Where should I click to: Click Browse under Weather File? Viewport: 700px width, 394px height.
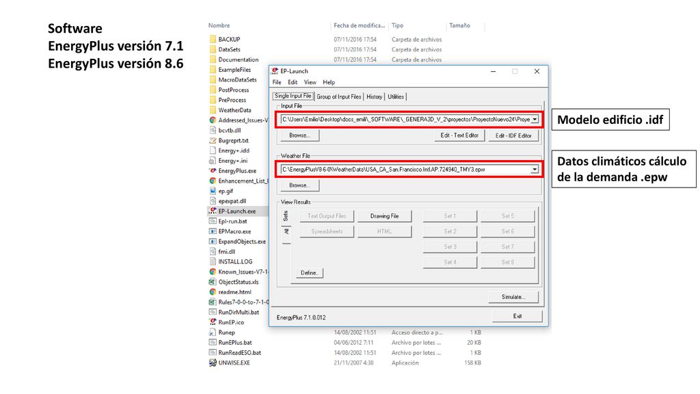[299, 185]
